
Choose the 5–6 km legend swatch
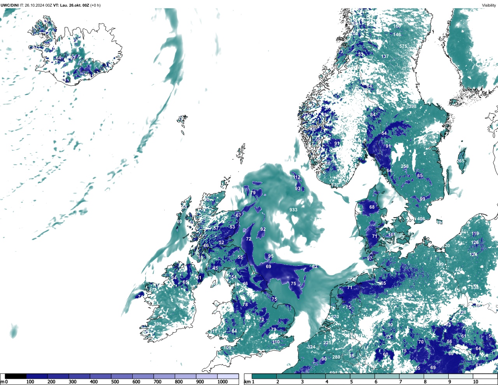coord(362,376)
